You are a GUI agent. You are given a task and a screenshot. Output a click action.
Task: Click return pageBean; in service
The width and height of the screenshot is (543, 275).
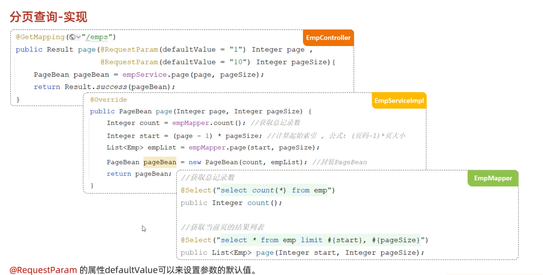139,174
